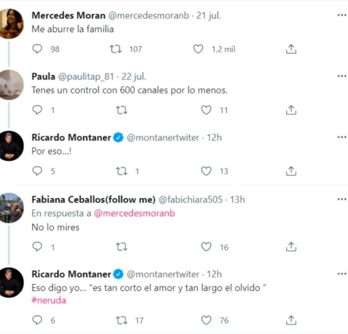Open the @mercedesmoranb mention link
The height and width of the screenshot is (334, 348).
tap(135, 213)
